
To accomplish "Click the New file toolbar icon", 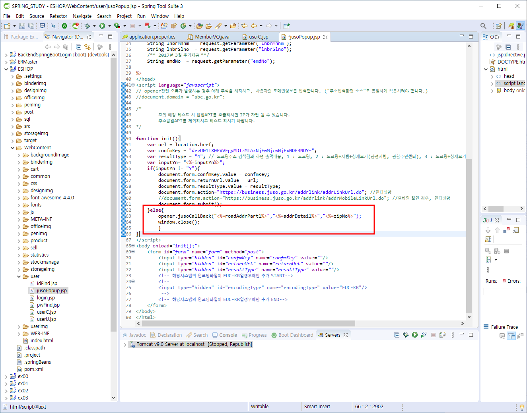I will (7, 26).
